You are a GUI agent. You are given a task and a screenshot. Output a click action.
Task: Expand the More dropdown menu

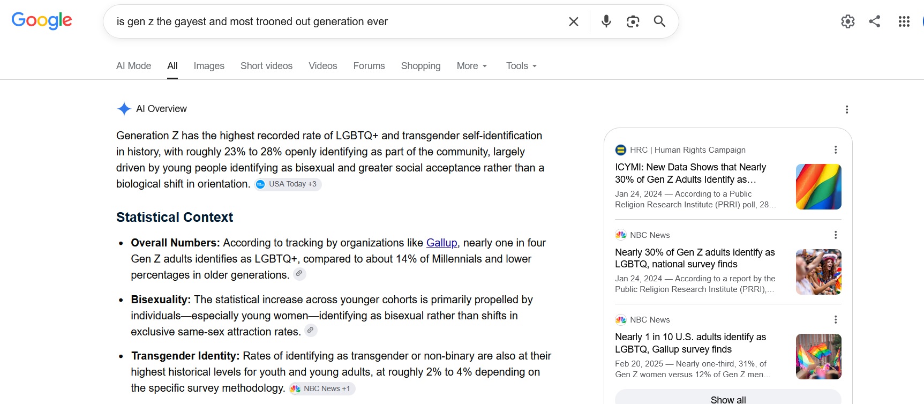[472, 66]
